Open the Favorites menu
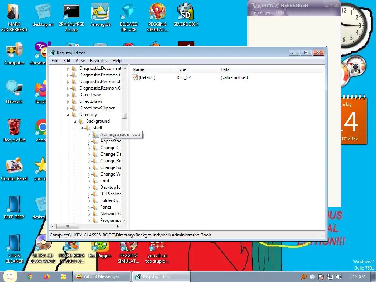This screenshot has width=376, height=282. point(98,61)
